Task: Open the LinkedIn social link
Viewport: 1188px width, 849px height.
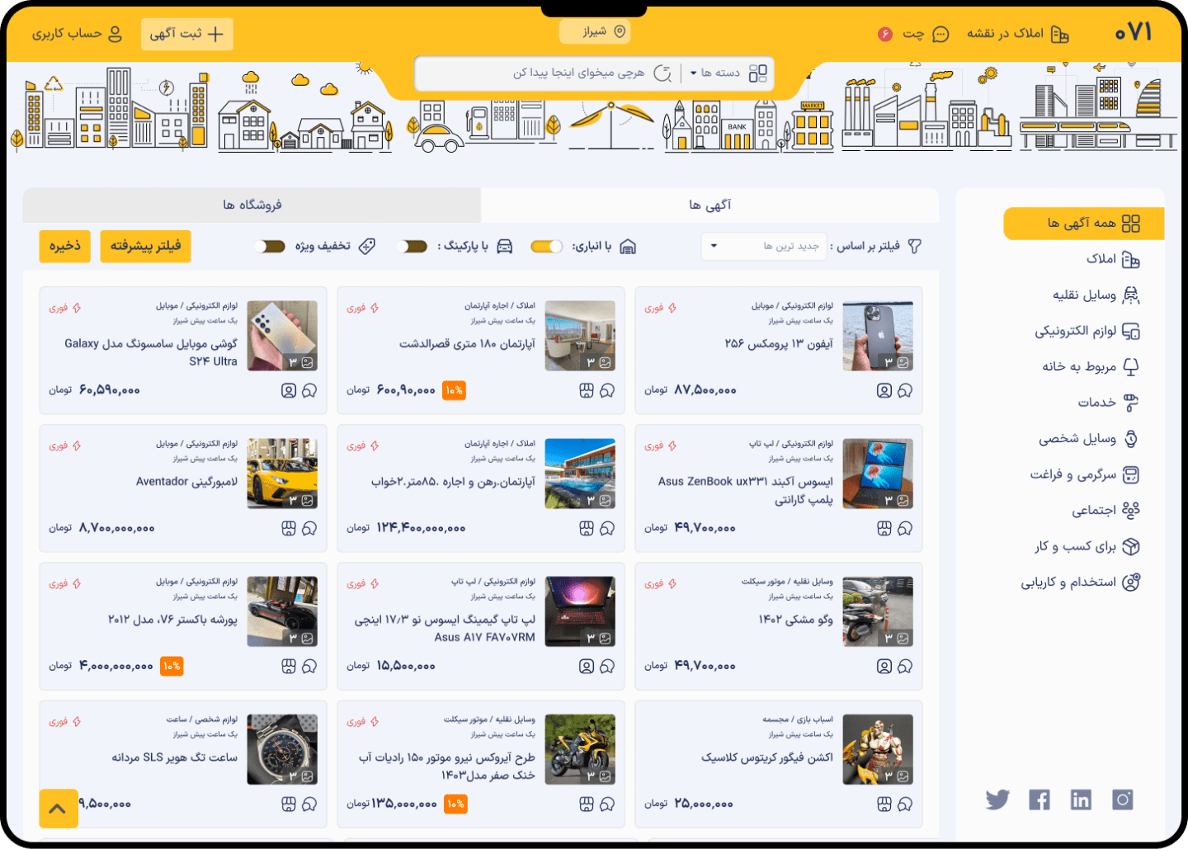Action: click(x=1081, y=799)
